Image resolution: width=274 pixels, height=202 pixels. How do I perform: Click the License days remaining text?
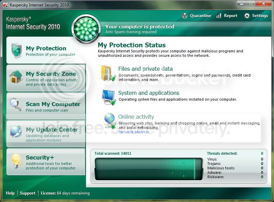(65, 193)
